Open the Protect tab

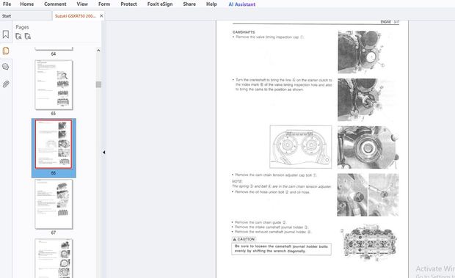[x=128, y=4]
